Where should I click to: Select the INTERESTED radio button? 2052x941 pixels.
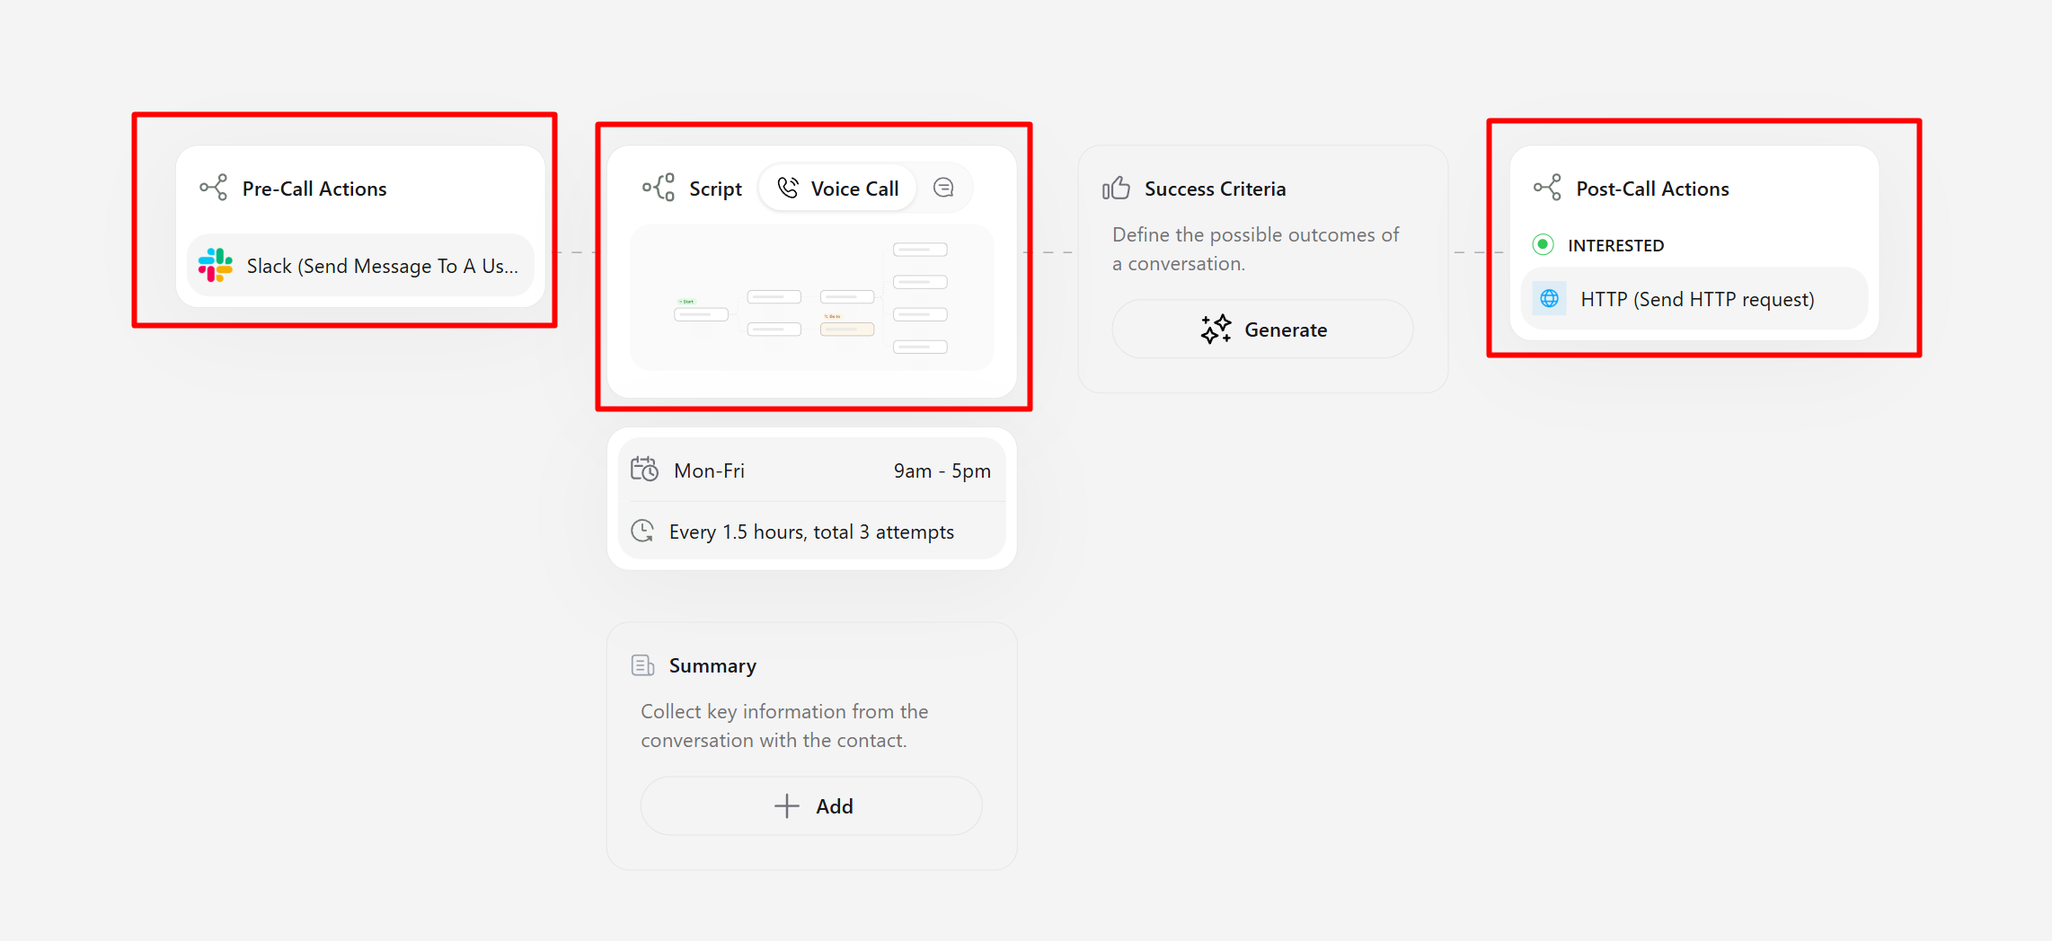pyautogui.click(x=1543, y=244)
